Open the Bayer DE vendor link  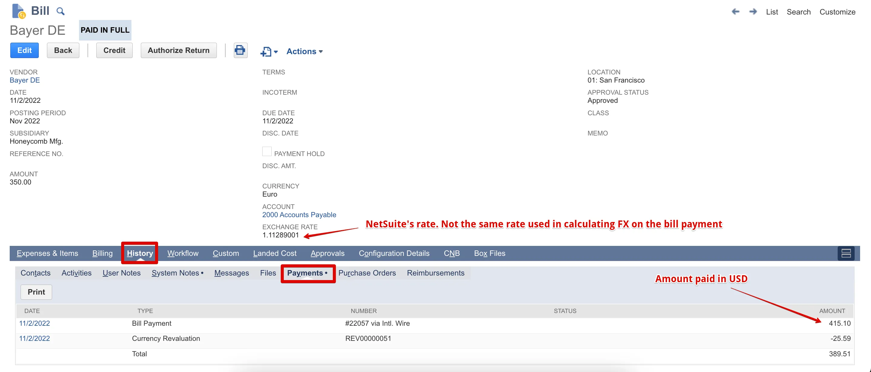click(25, 80)
